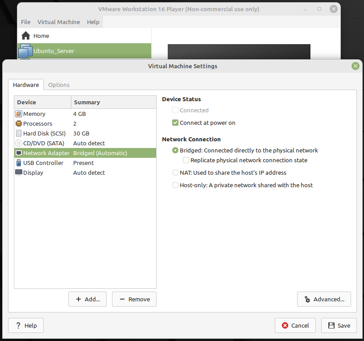
Task: Close the Virtual Machine Settings dialog
Action: pos(355,66)
